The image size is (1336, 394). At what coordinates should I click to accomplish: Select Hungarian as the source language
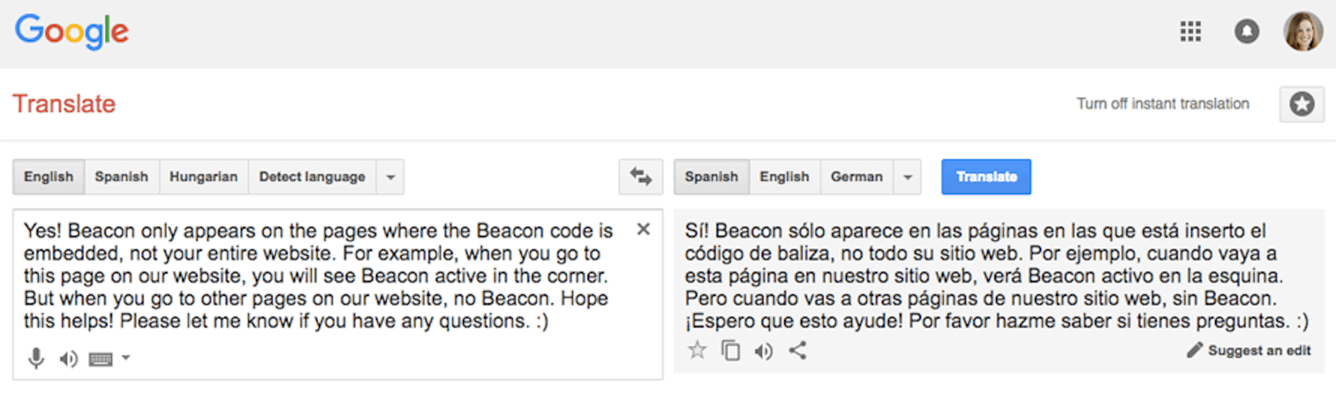click(x=203, y=177)
